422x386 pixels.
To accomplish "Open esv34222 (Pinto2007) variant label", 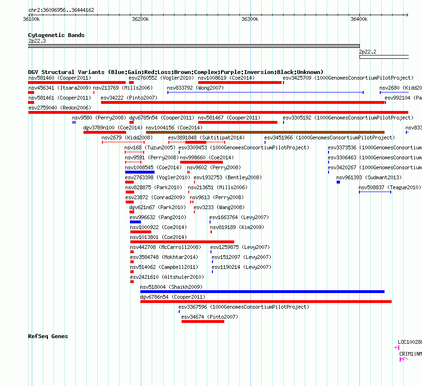I will 129,98.
